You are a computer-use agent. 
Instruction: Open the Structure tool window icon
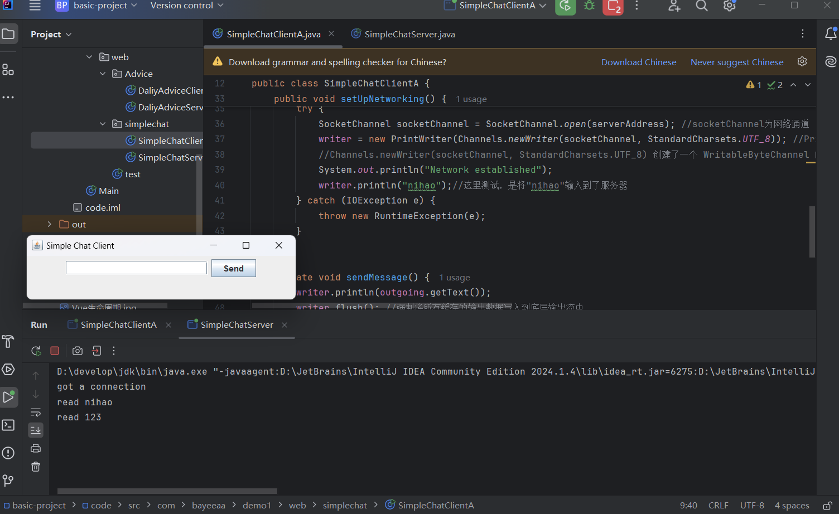pyautogui.click(x=8, y=70)
